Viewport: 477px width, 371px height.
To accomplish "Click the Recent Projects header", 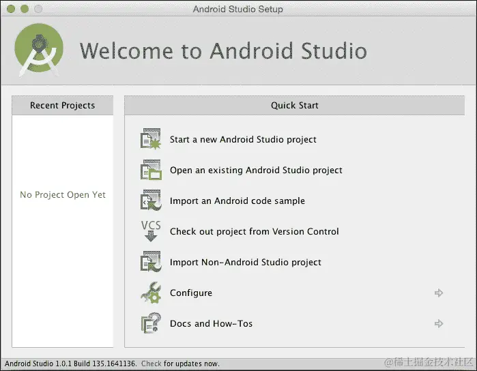I will tap(62, 105).
